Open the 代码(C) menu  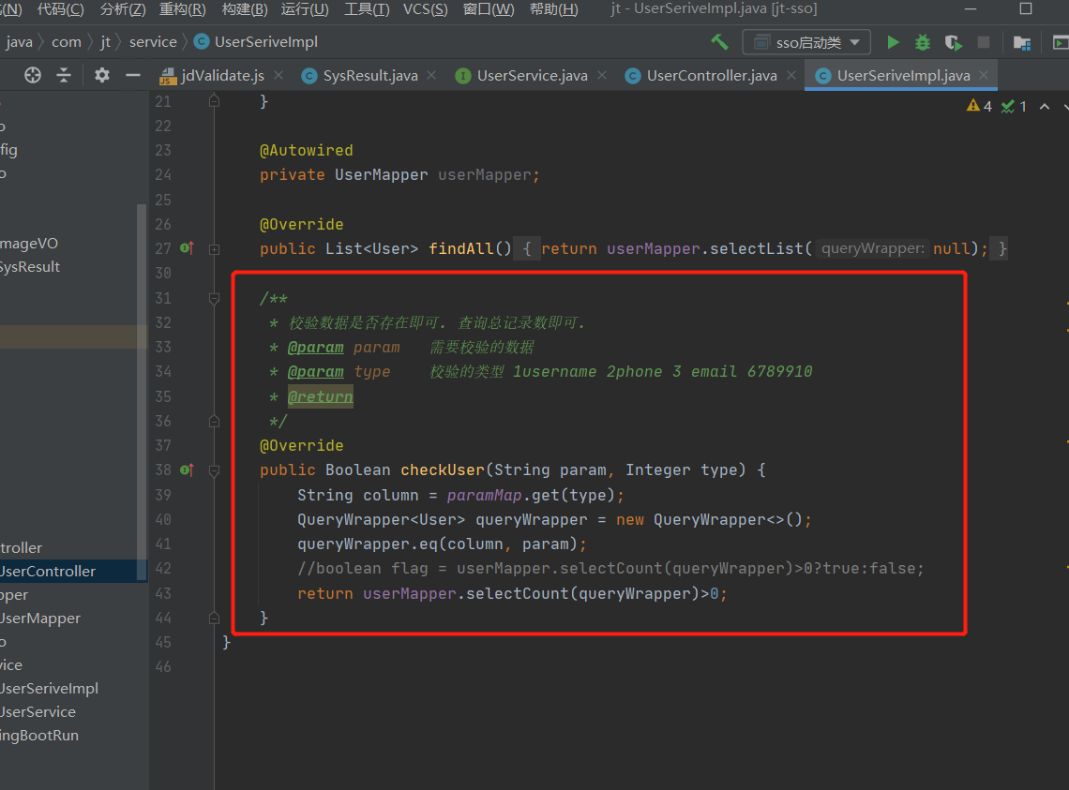click(61, 9)
